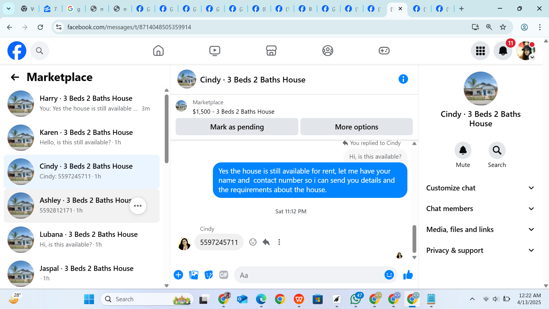Open conversation information blue info icon
The height and width of the screenshot is (309, 549).
tap(403, 79)
